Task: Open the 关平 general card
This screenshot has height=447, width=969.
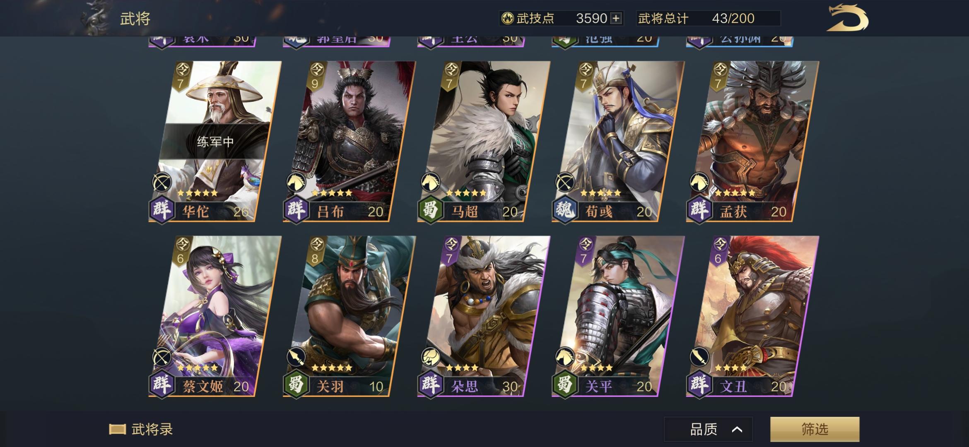Action: click(618, 316)
